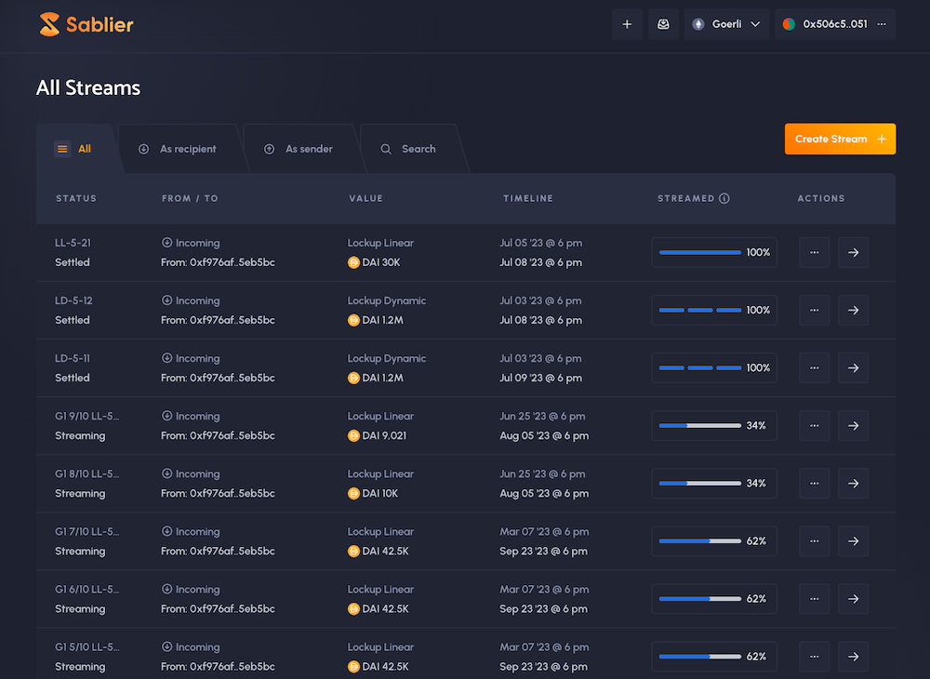Open wallet account menu ellipsis
The width and height of the screenshot is (930, 679).
(882, 24)
